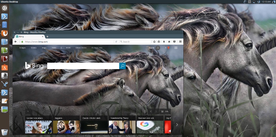Click the Bing rewards medal icon
This screenshot has width=276, height=137.
[168, 48]
